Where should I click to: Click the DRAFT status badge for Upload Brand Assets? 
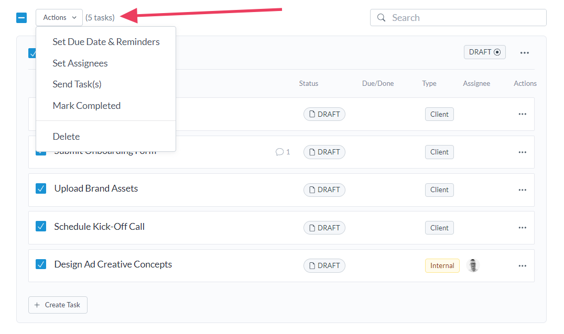pyautogui.click(x=324, y=190)
